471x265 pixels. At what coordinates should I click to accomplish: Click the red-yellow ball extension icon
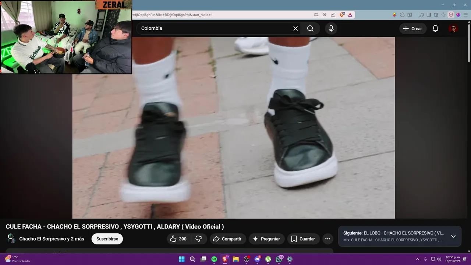(x=395, y=15)
